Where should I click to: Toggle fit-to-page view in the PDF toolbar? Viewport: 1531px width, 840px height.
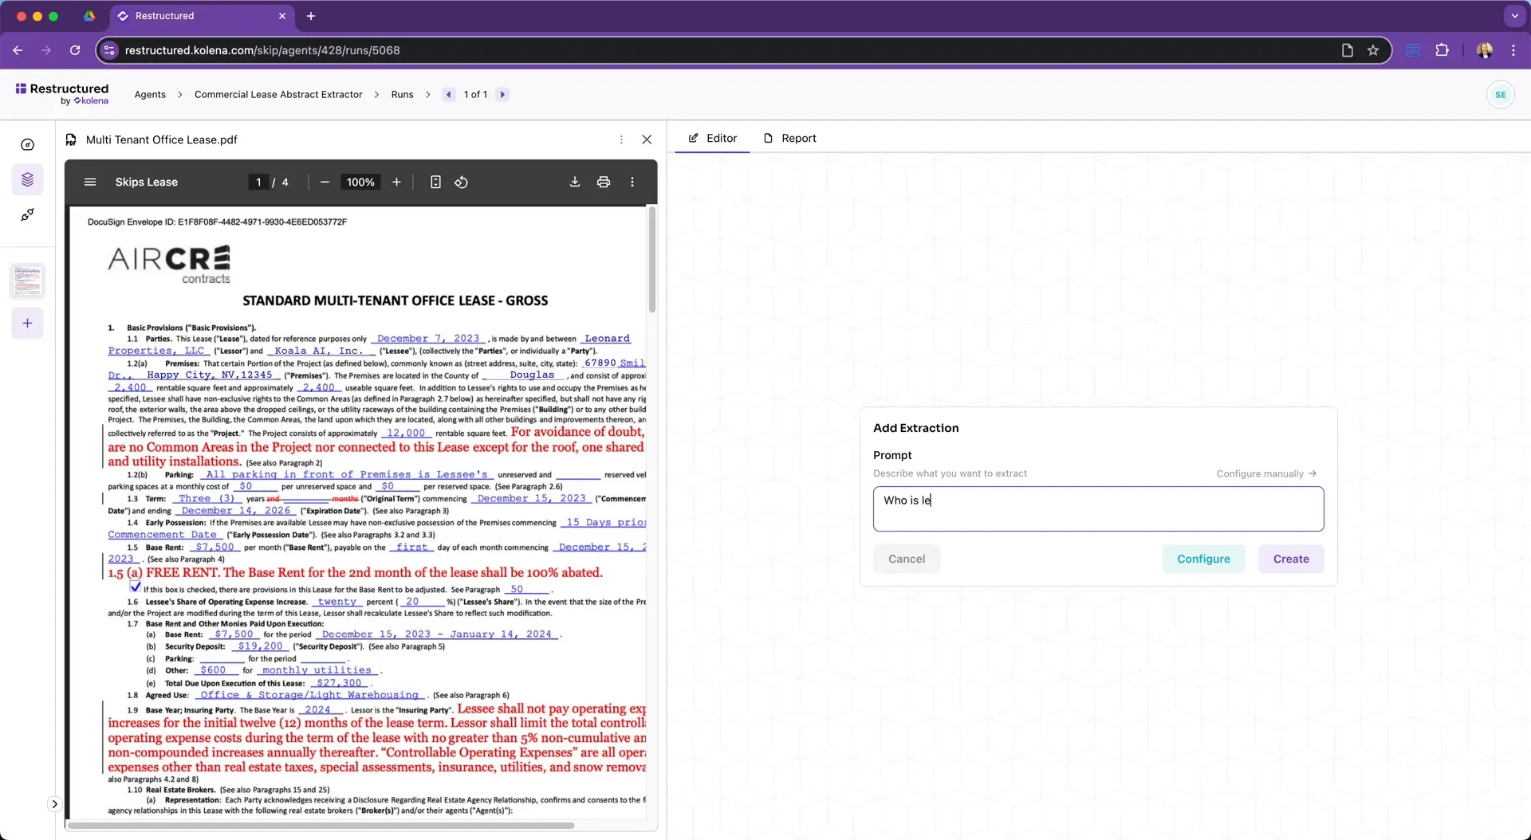click(435, 182)
